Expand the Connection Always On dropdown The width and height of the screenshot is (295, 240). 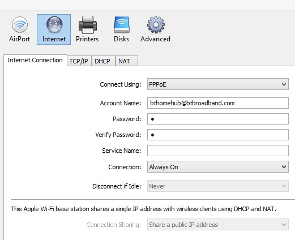[218, 167]
